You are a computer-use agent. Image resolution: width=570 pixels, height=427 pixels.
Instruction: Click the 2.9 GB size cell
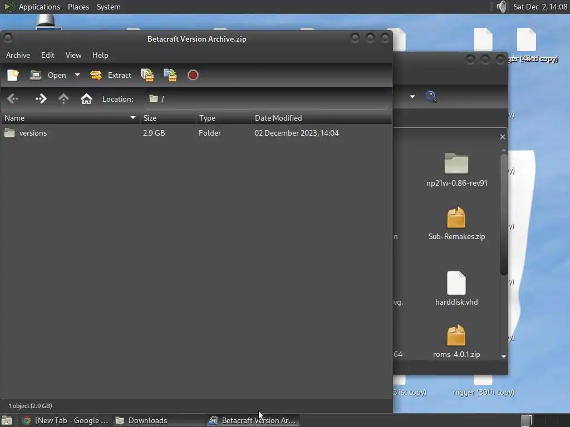[154, 133]
